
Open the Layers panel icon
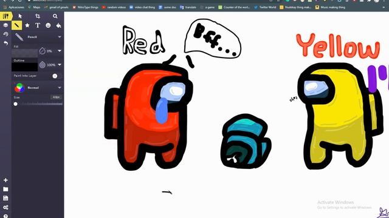pyautogui.click(x=5, y=25)
